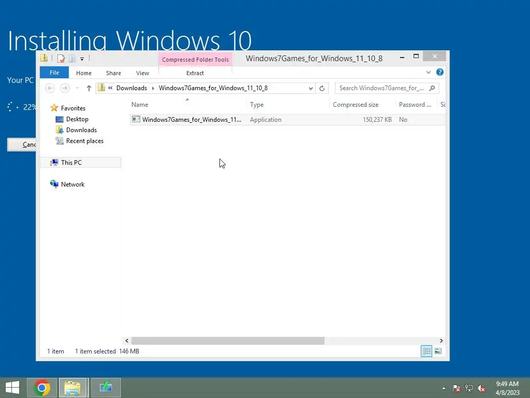
Task: Click the search magnifier icon
Action: [432, 88]
